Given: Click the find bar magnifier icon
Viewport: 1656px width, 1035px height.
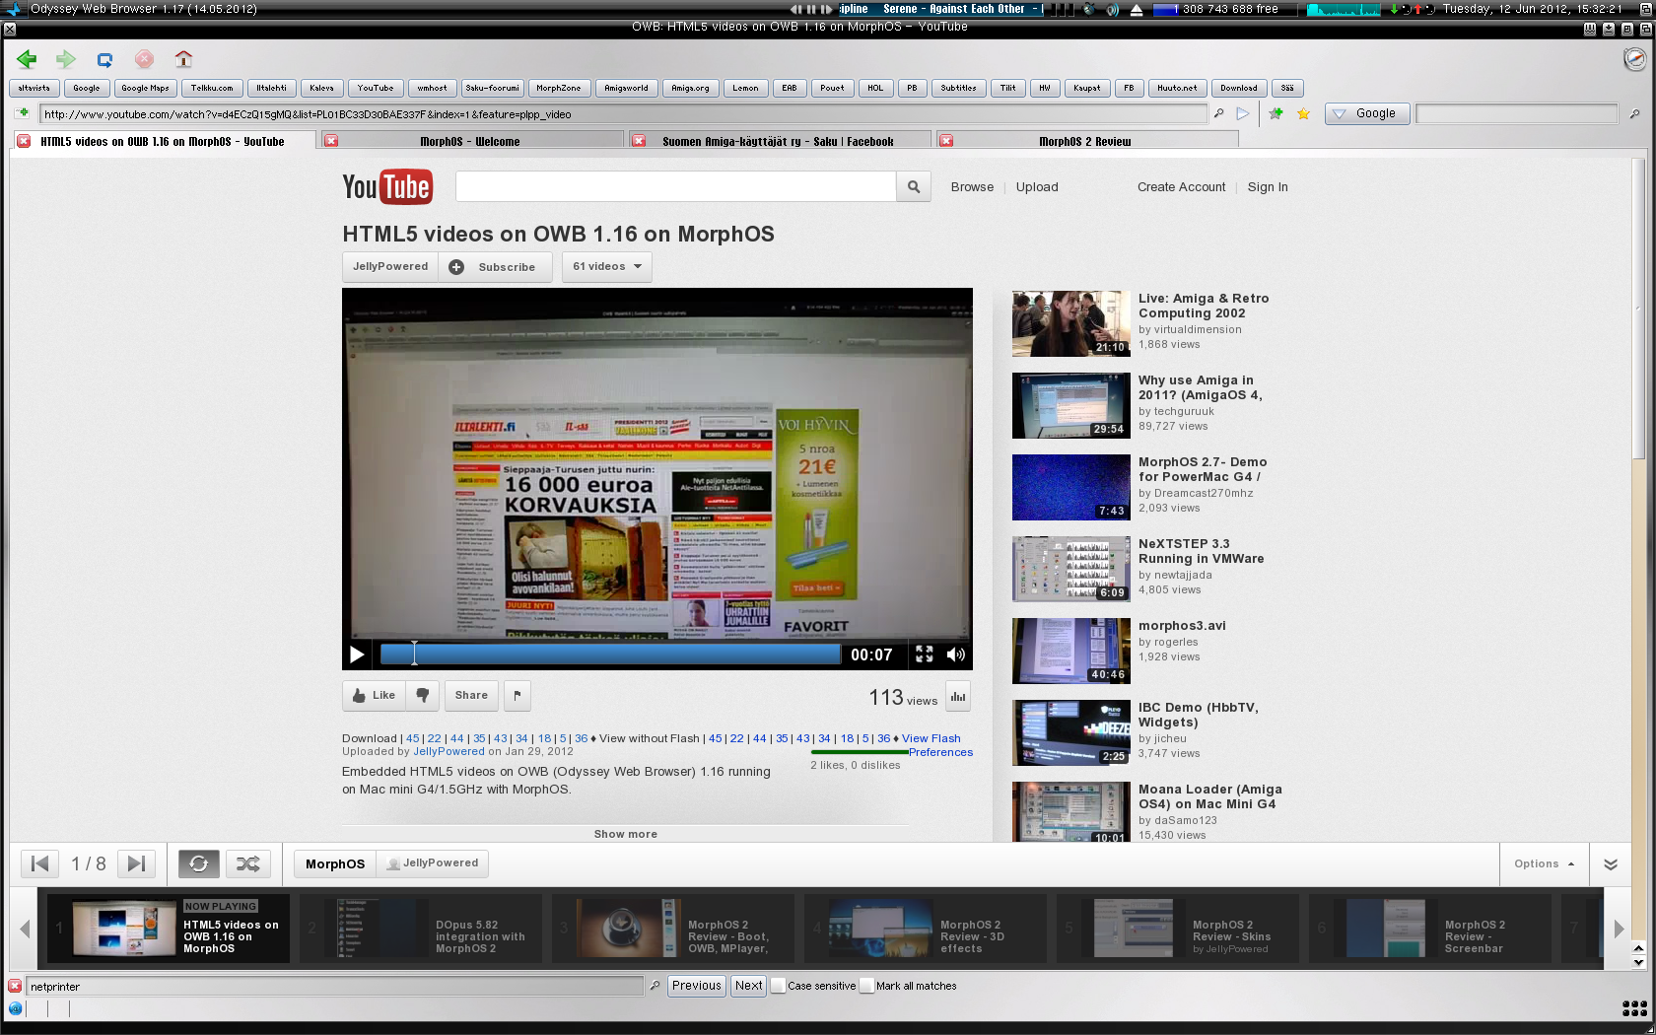Looking at the screenshot, I should [655, 986].
